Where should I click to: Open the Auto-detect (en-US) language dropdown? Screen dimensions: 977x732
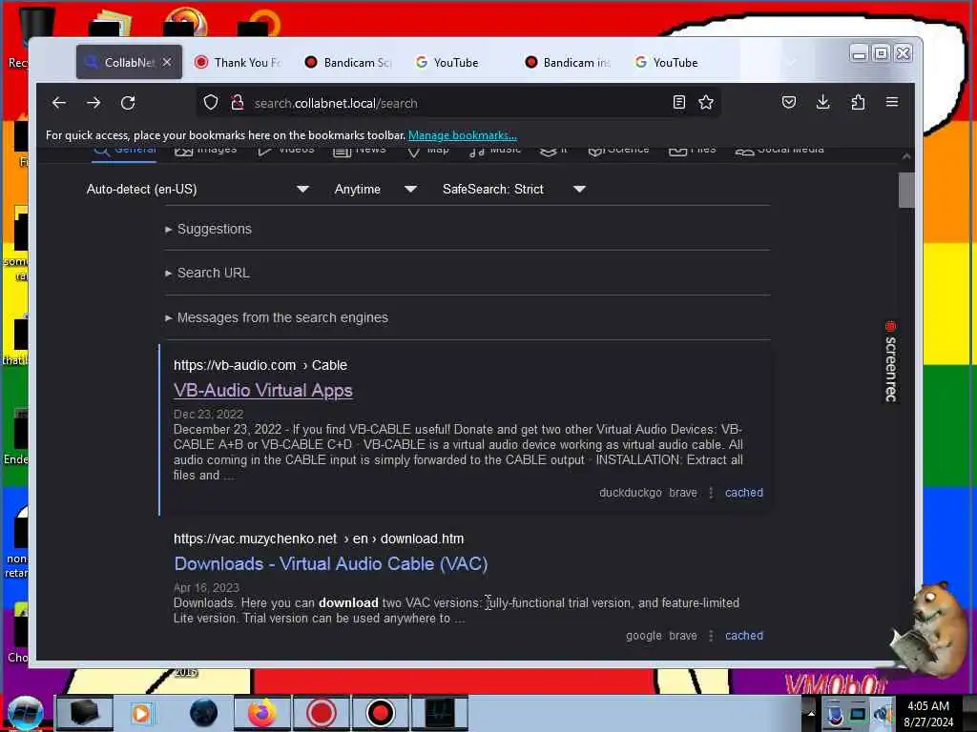(198, 190)
